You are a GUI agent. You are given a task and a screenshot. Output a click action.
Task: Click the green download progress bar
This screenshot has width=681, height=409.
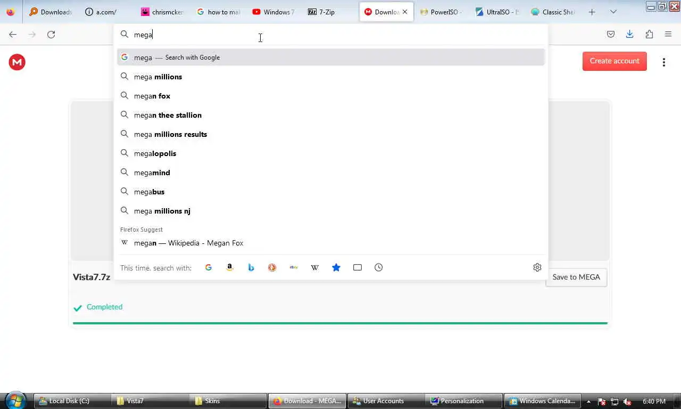click(340, 323)
